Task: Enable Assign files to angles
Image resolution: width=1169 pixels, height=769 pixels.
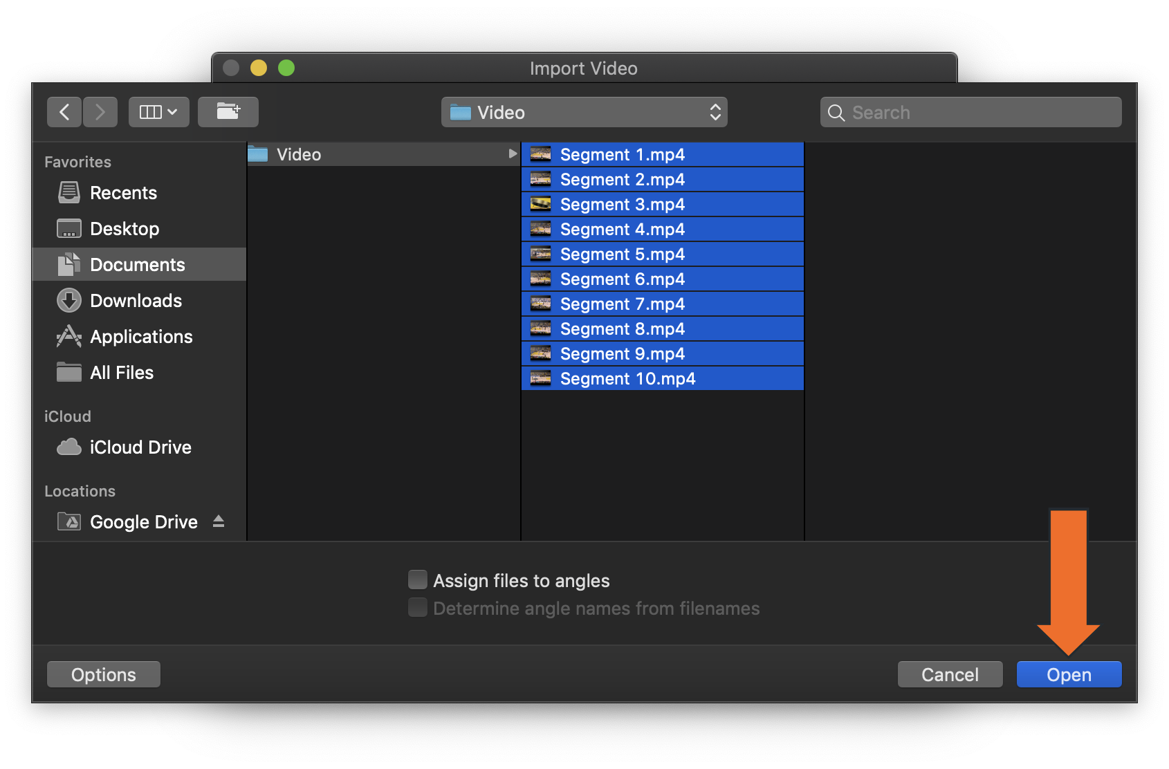Action: [x=417, y=580]
